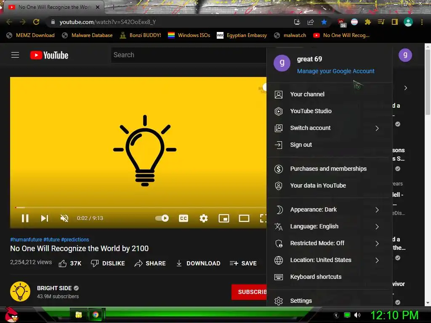
Task: Expand Switch account submenu
Action: click(x=329, y=128)
